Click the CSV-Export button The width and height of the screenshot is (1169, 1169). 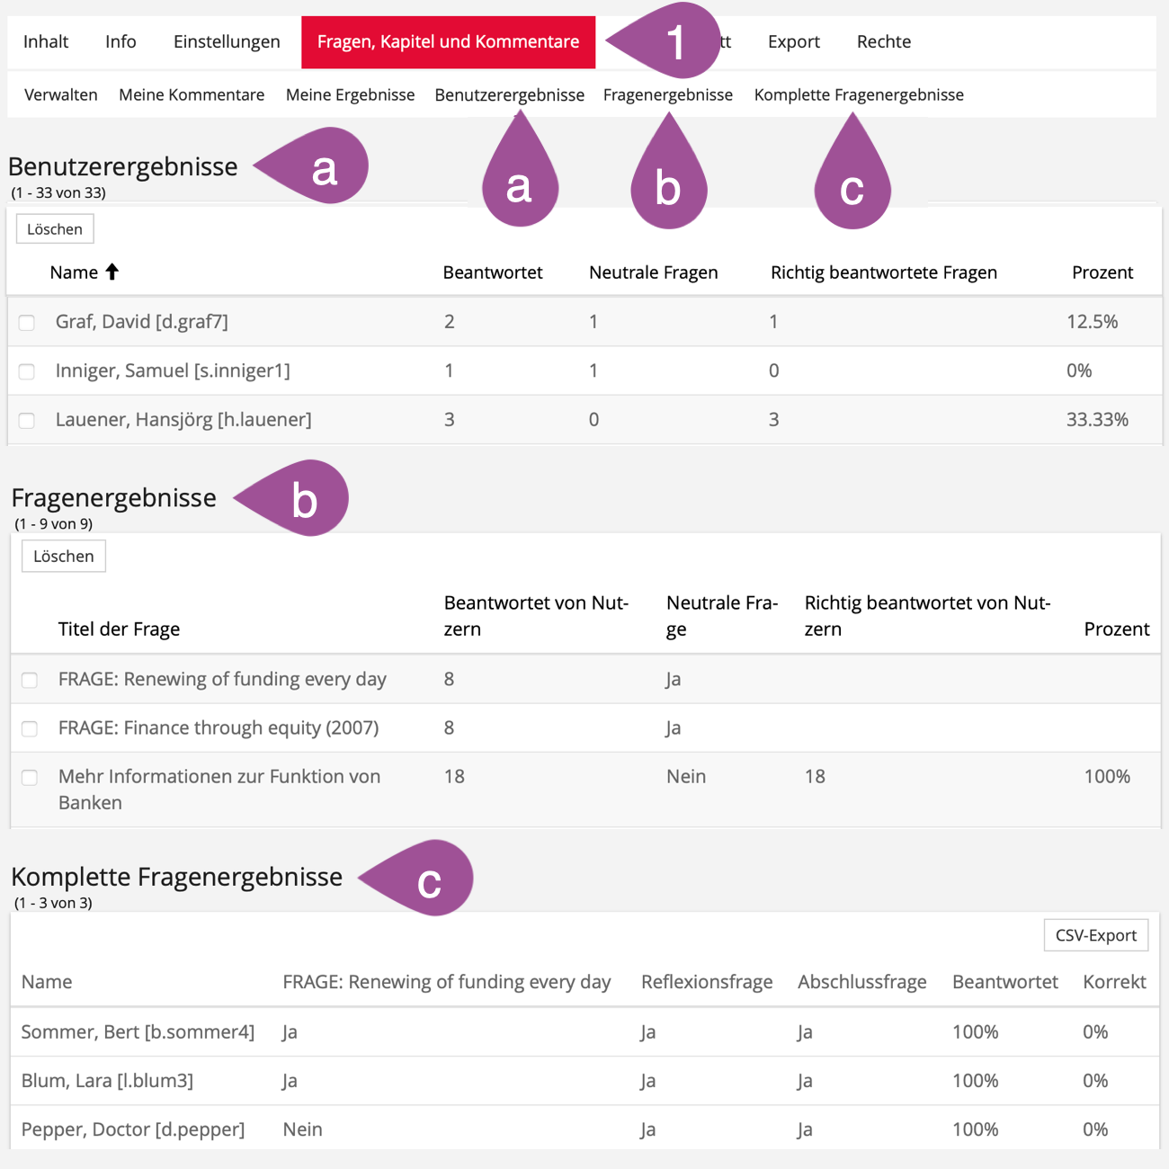coord(1095,935)
